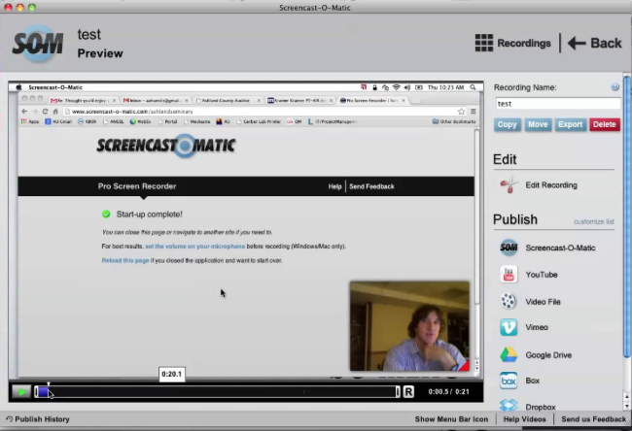The height and width of the screenshot is (431, 632).
Task: Click the Recording Name text field
Action: (x=558, y=104)
